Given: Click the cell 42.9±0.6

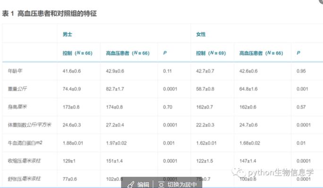Looking at the screenshot, I should pyautogui.click(x=115, y=71).
